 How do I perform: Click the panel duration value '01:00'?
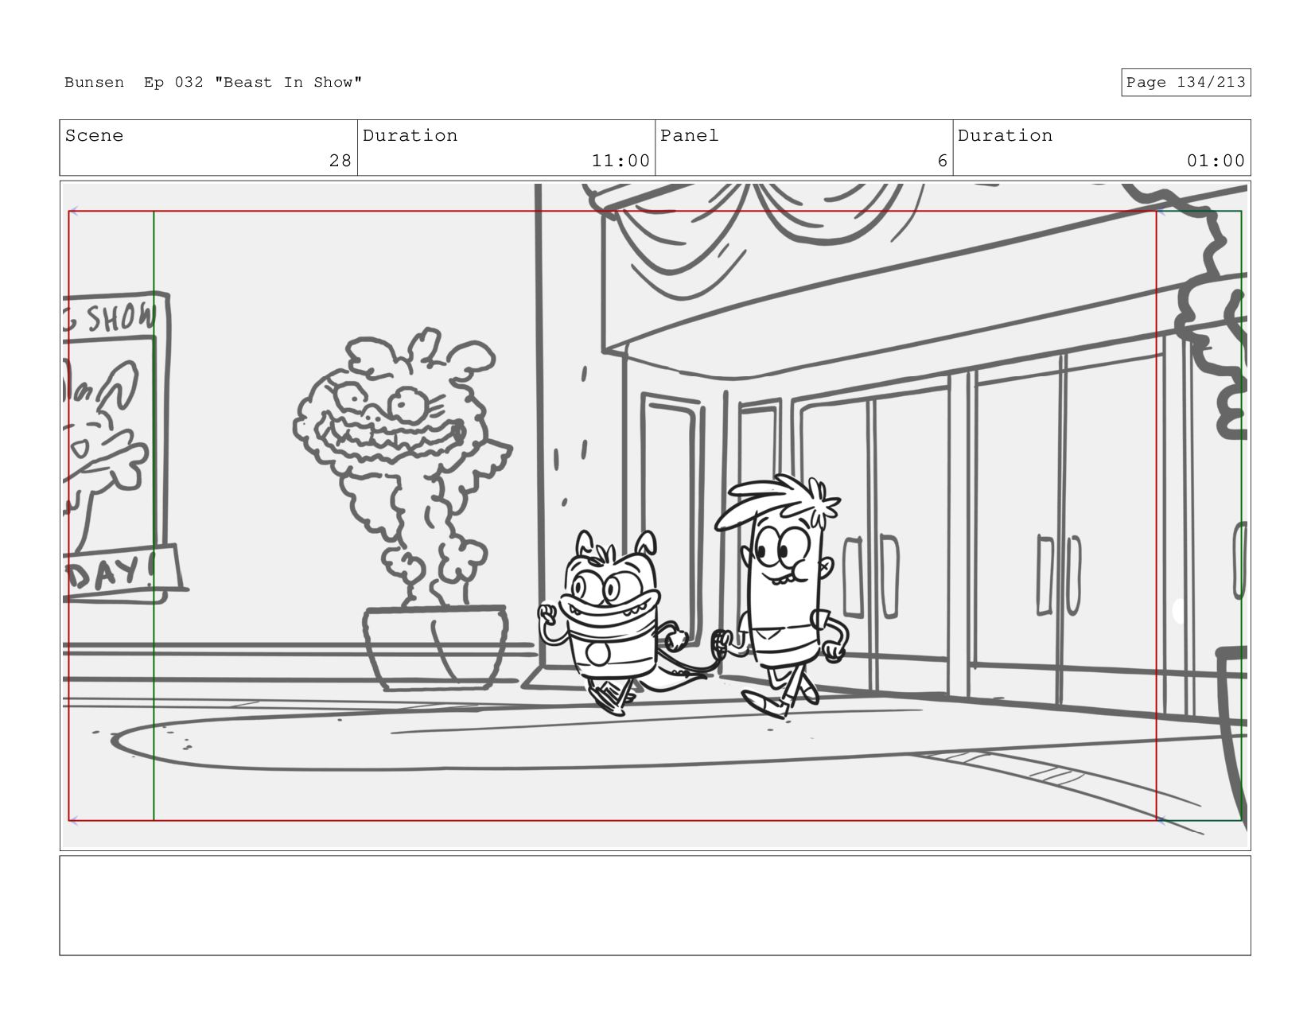click(1216, 161)
